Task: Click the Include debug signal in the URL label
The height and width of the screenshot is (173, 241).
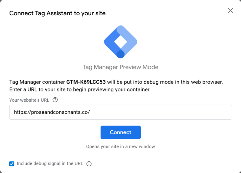Action: (x=50, y=163)
